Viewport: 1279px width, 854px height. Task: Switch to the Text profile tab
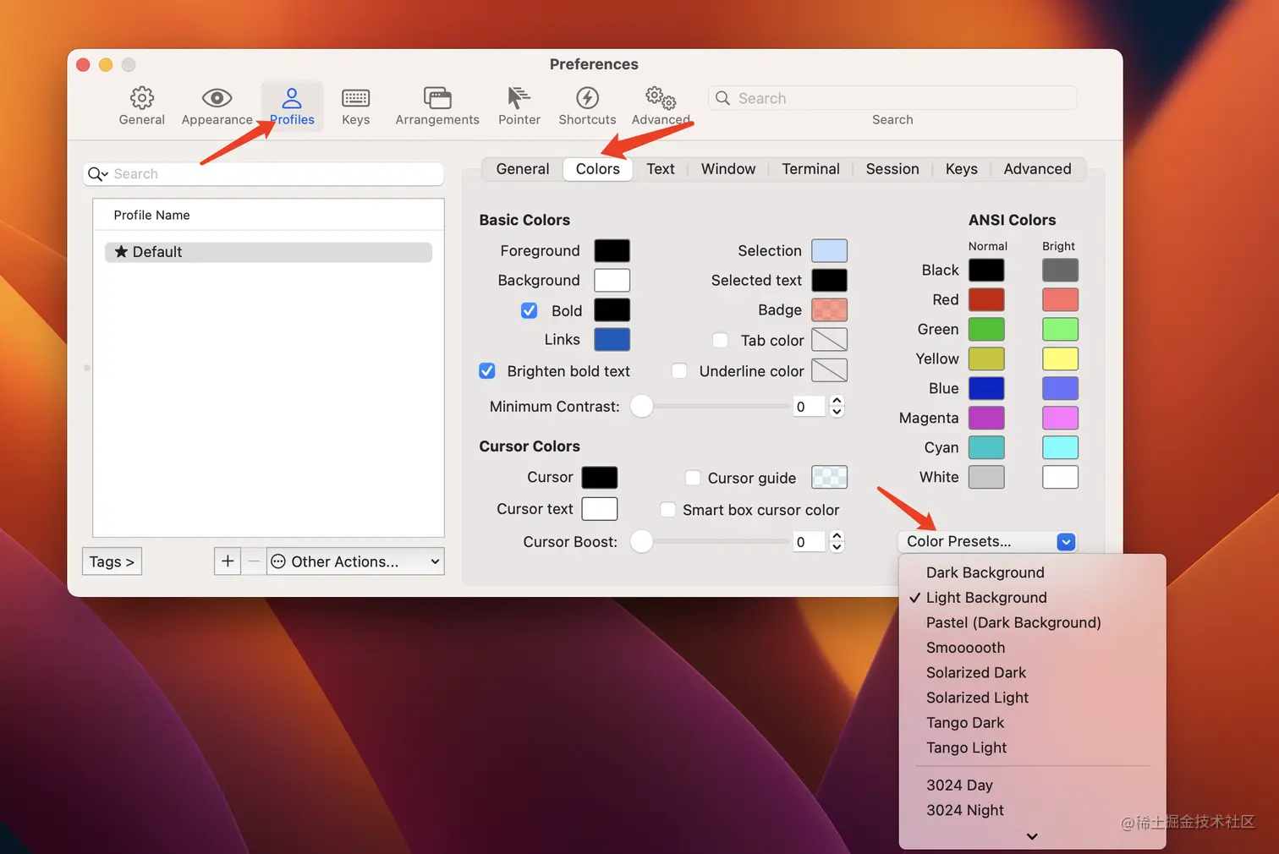(x=661, y=169)
